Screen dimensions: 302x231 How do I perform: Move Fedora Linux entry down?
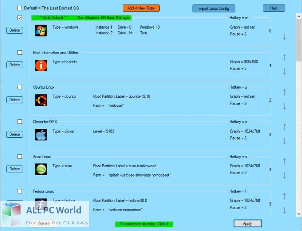click(285, 210)
